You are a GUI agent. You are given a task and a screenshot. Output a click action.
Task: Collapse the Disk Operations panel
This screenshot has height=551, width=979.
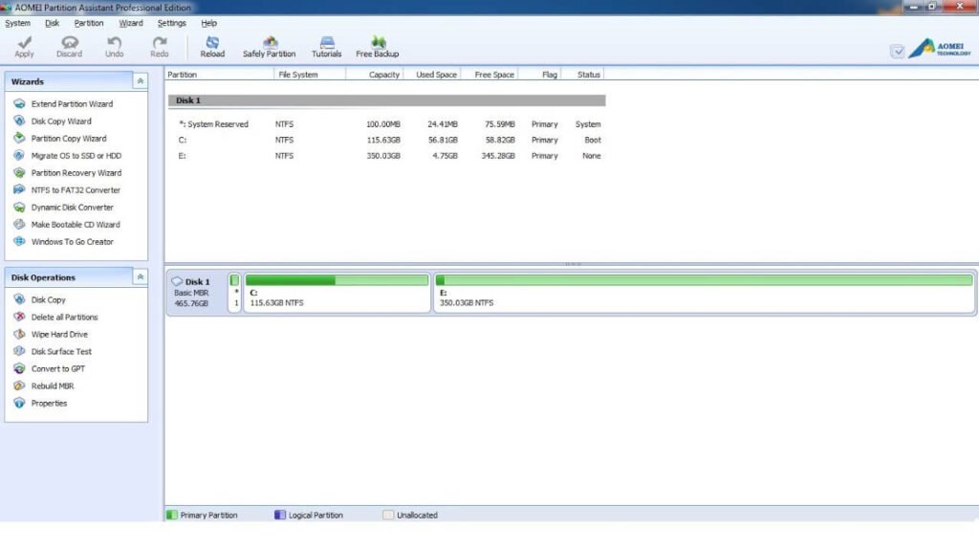tap(140, 276)
